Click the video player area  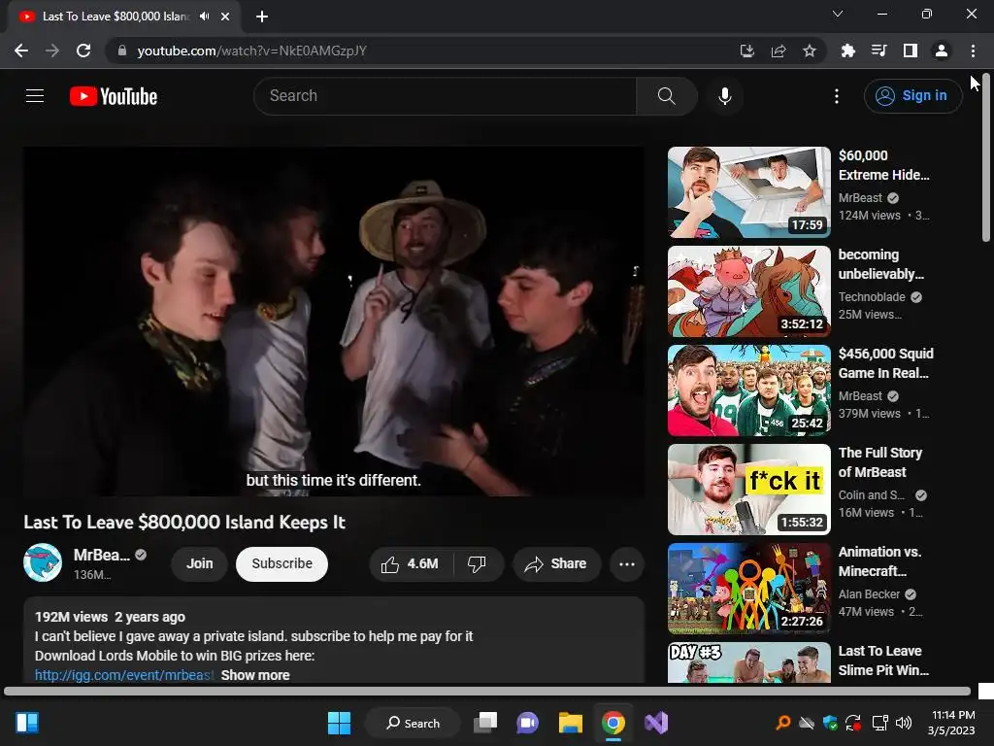334,321
